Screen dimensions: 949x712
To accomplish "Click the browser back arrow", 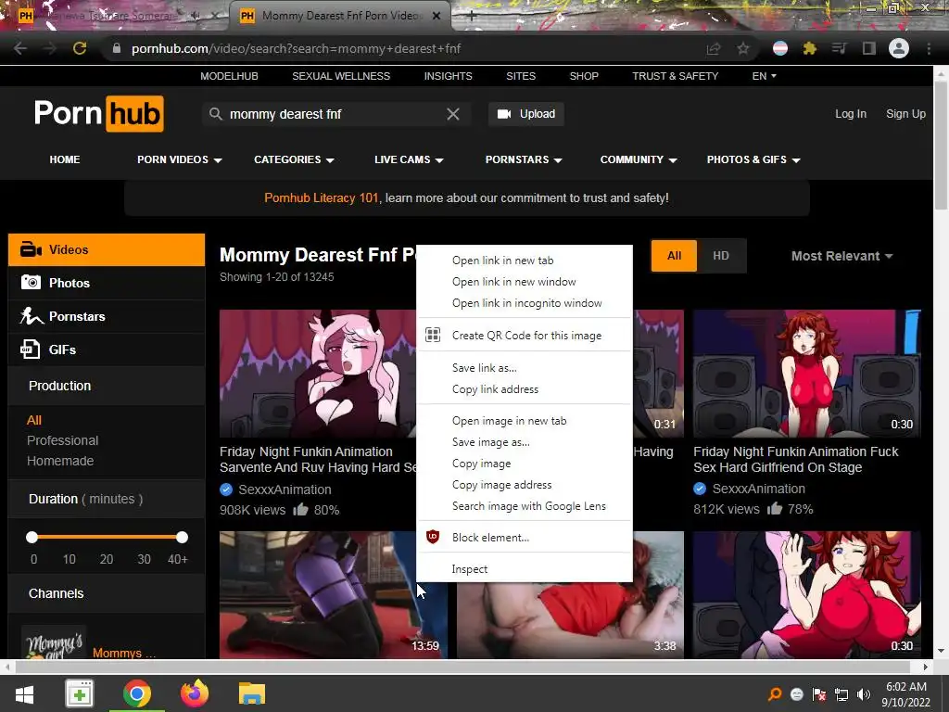I will pyautogui.click(x=20, y=48).
